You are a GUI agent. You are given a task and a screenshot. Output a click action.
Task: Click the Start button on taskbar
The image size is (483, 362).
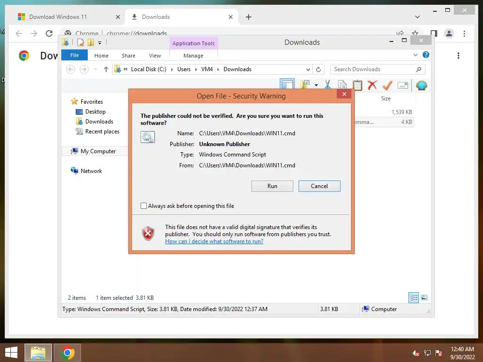(x=11, y=353)
